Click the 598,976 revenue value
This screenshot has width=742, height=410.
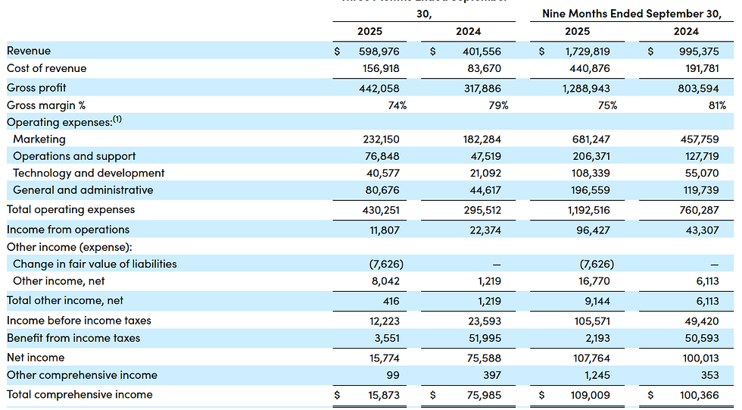point(379,51)
